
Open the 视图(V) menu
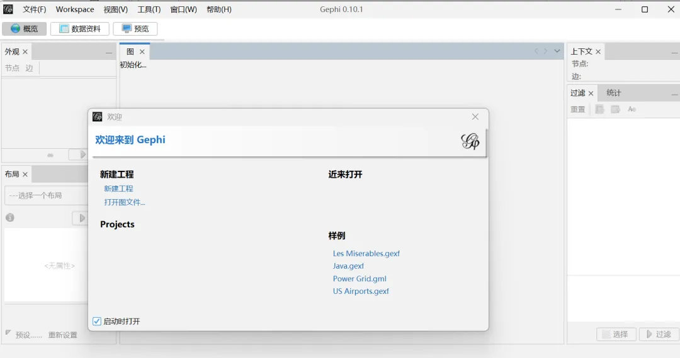coord(115,9)
